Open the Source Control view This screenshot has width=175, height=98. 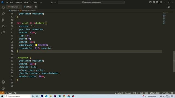click(3, 20)
